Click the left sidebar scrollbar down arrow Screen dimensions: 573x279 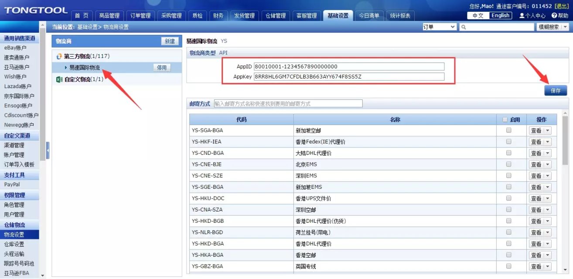click(42, 276)
